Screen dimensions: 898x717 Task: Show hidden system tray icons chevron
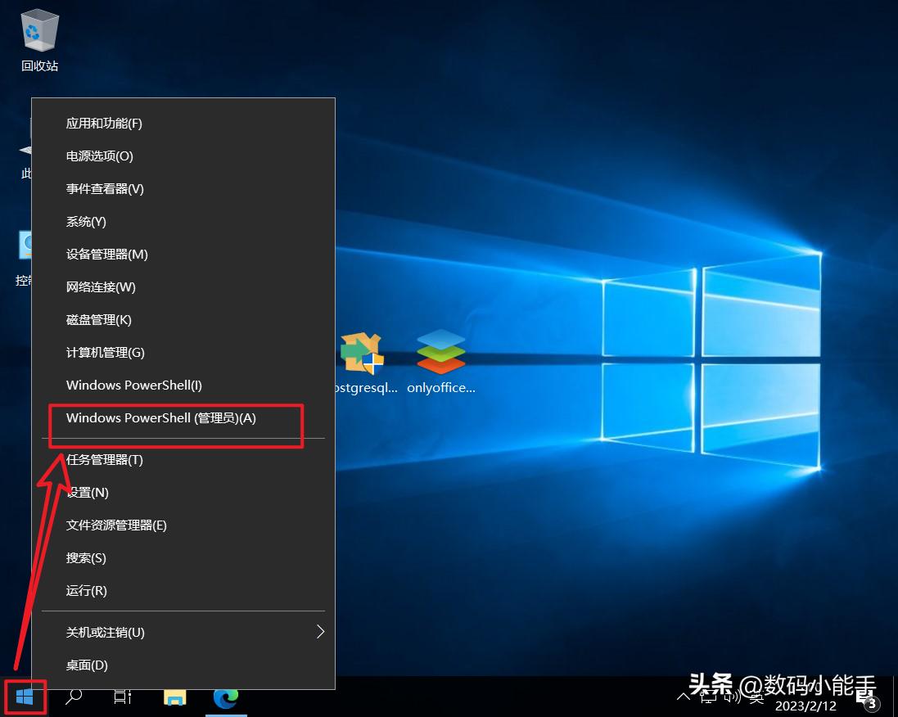683,697
